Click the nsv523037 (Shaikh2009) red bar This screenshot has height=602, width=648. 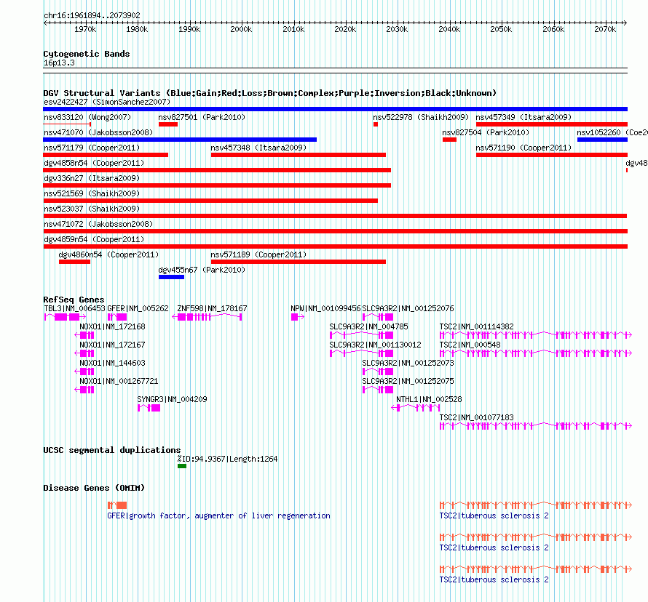click(x=335, y=216)
